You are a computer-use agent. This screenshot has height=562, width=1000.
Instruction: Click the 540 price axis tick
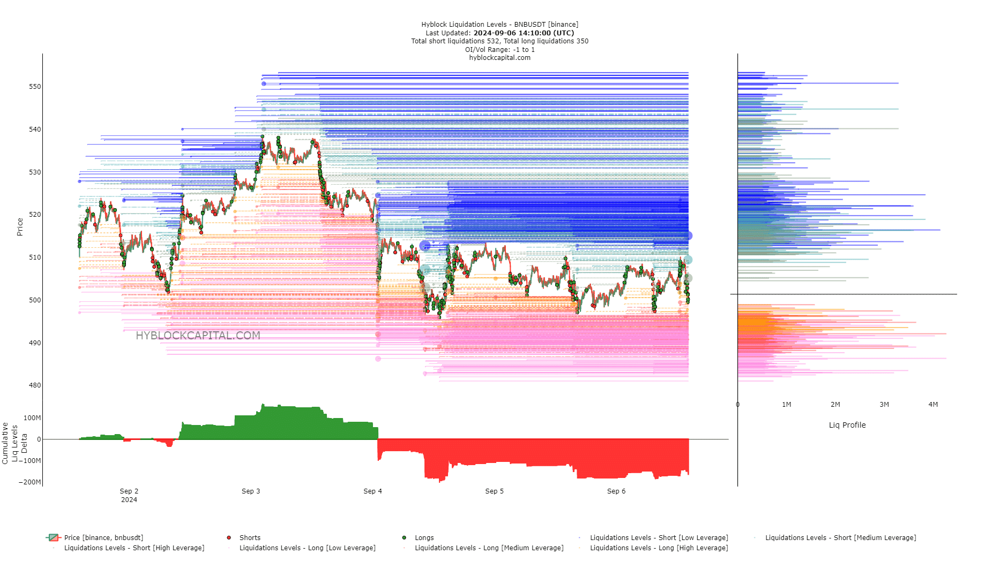[35, 129]
